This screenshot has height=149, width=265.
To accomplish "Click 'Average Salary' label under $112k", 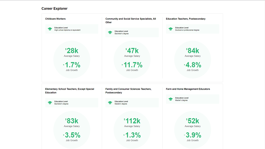I will click(x=132, y=126).
